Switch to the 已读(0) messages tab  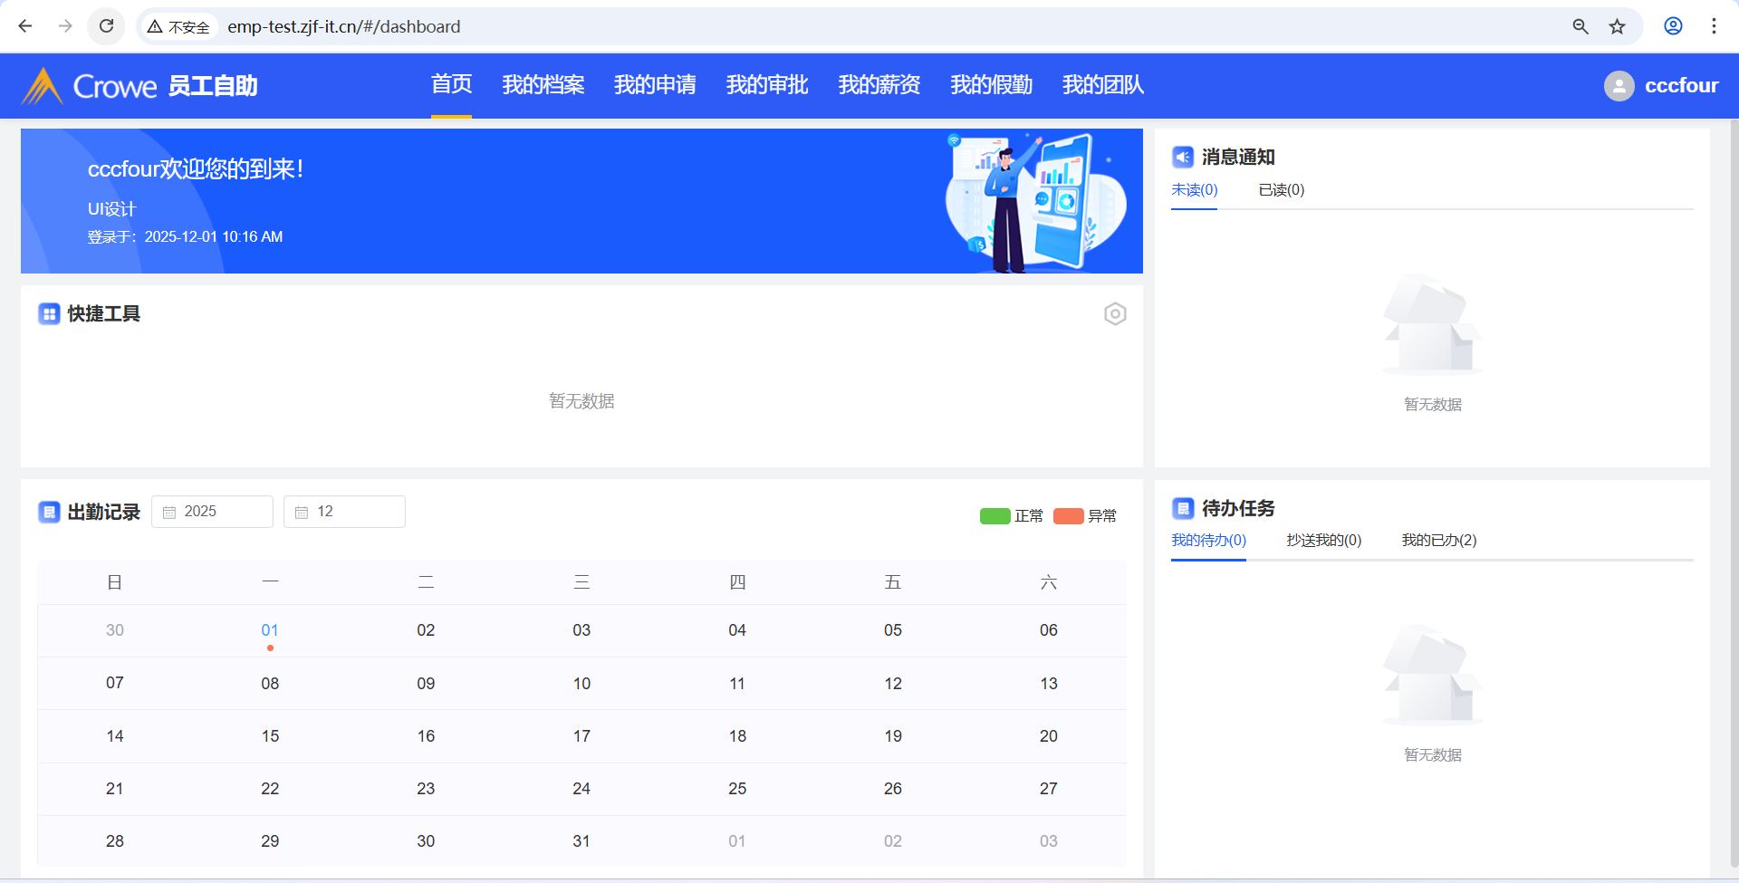point(1281,190)
